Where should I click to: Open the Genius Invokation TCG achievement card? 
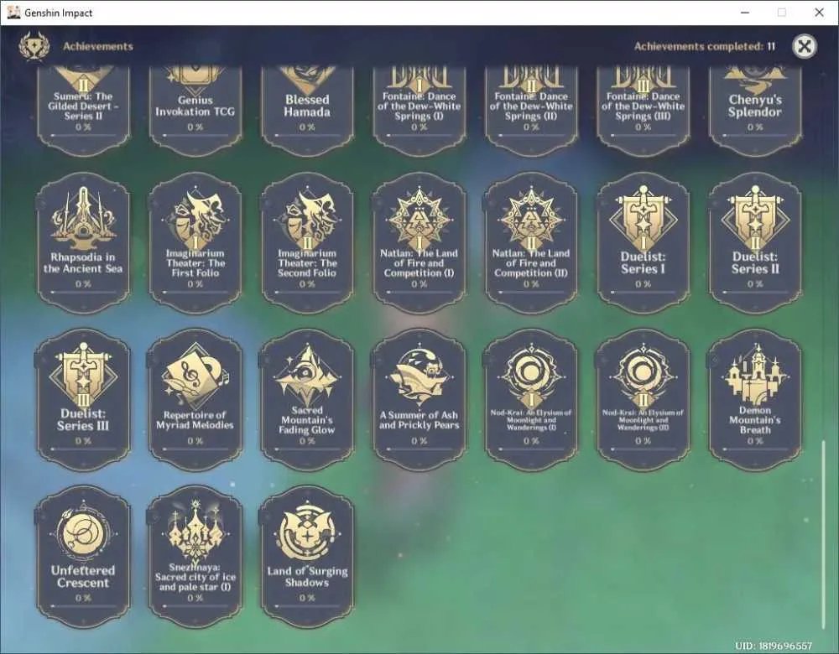(x=195, y=112)
